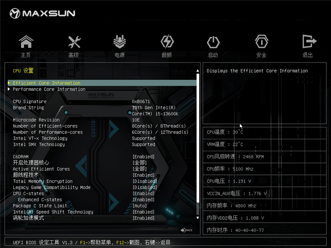Select Total Memory Encryption label
Screen dimensions: 331x248
pyautogui.click(x=43, y=181)
